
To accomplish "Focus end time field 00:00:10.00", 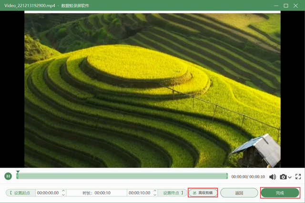I will 140,193.
